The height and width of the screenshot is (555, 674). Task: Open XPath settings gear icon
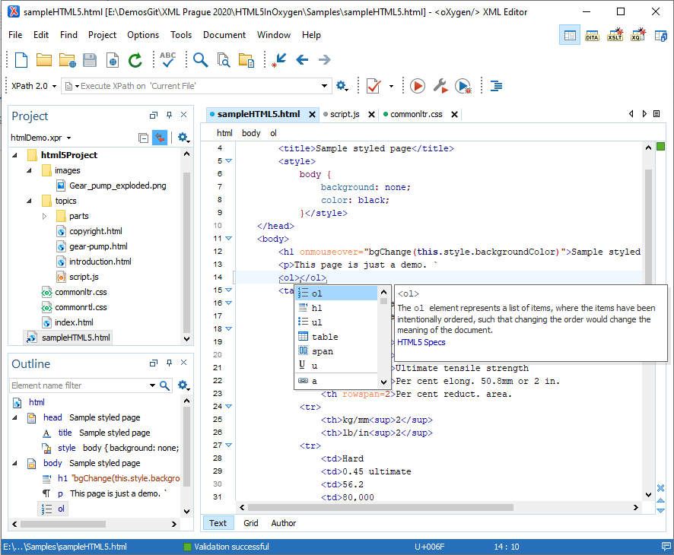(342, 86)
